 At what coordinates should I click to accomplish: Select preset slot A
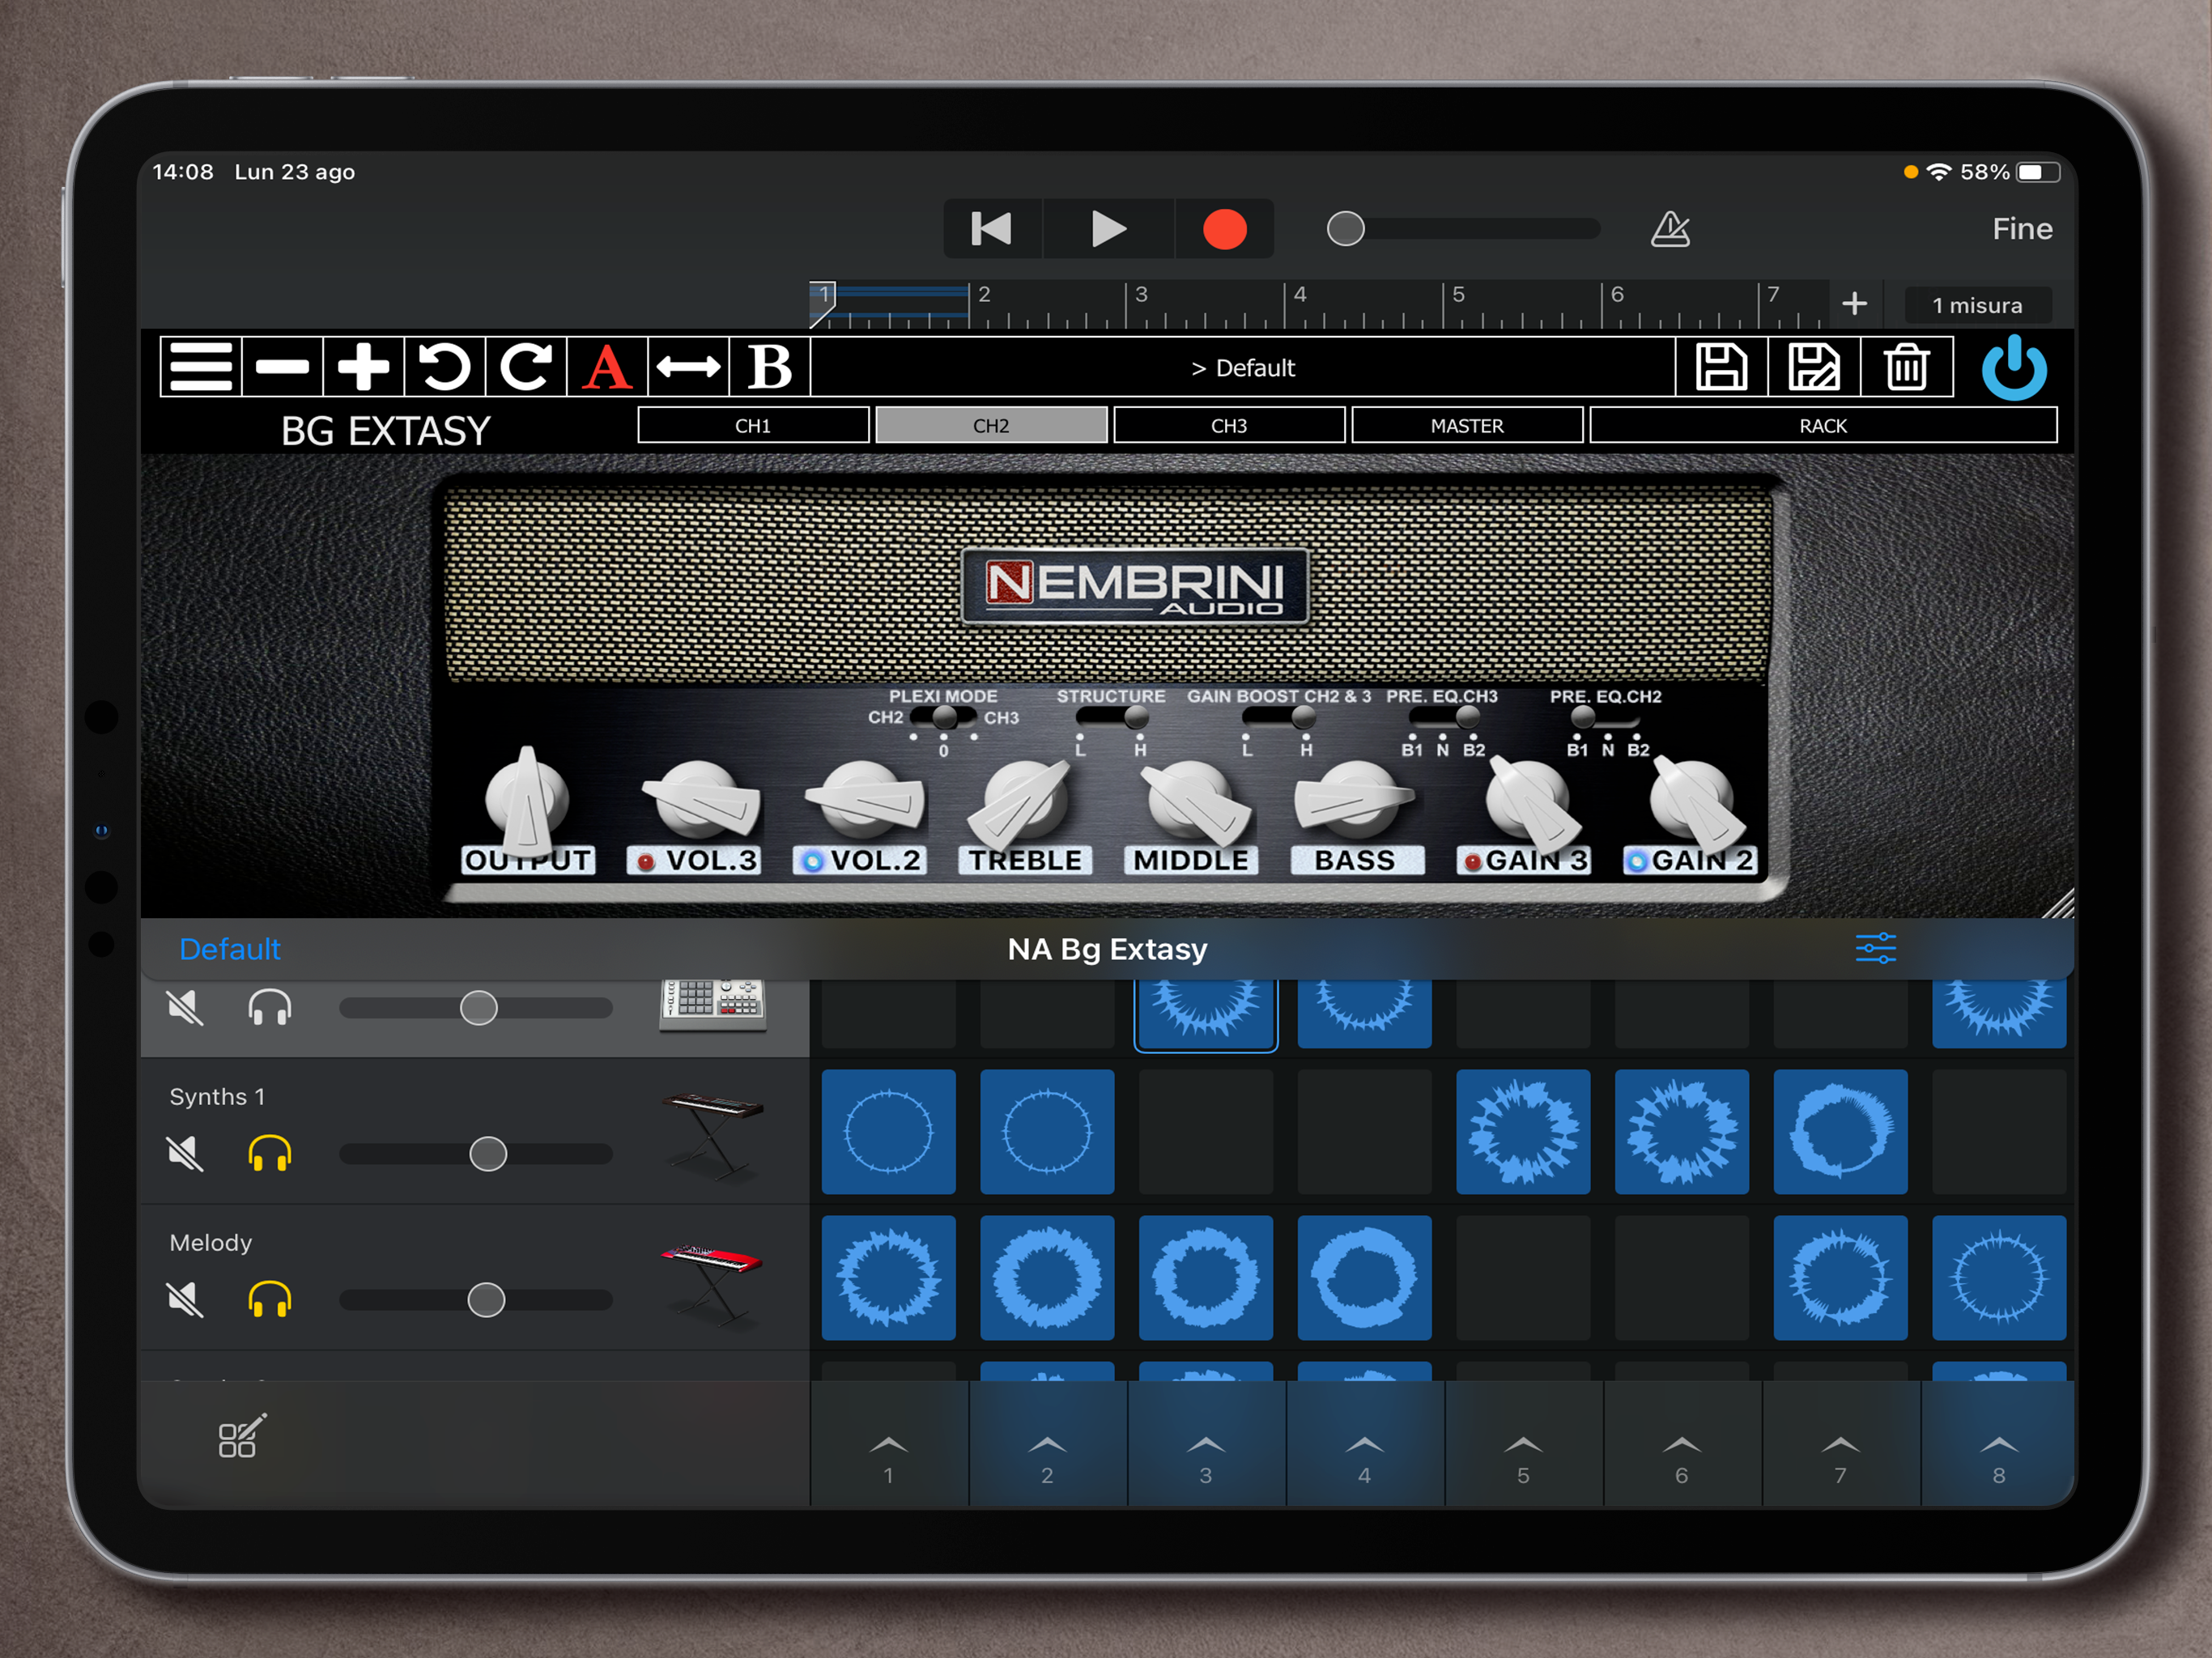(607, 367)
